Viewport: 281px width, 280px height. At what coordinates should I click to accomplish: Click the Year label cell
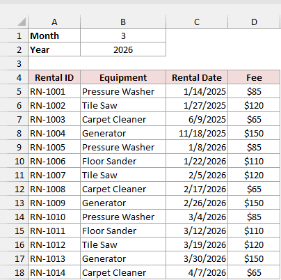click(54, 49)
